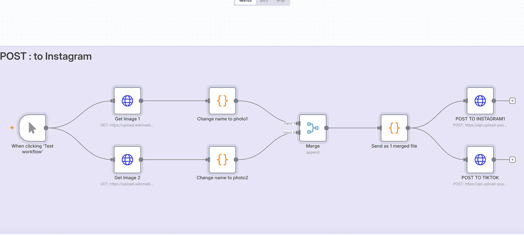Click the 'POST : to Instagram' sticky note title
Image resolution: width=524 pixels, height=236 pixels.
46,57
